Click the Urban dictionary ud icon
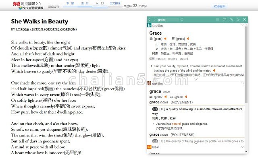 click(149, 147)
